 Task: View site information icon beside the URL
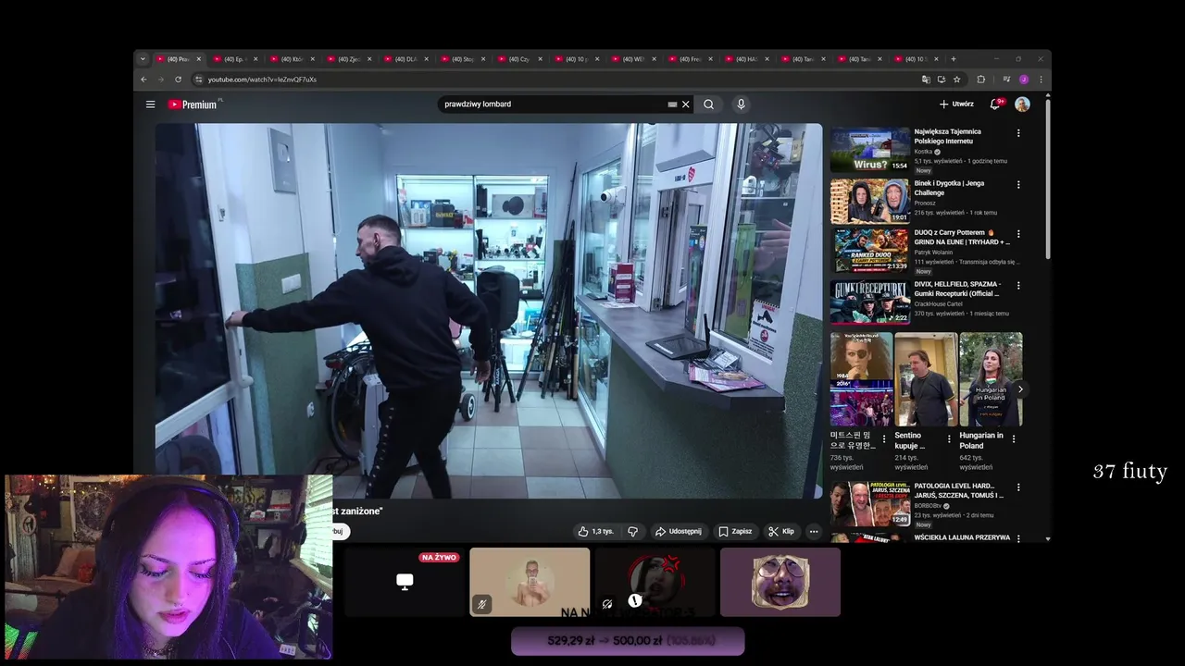(198, 80)
